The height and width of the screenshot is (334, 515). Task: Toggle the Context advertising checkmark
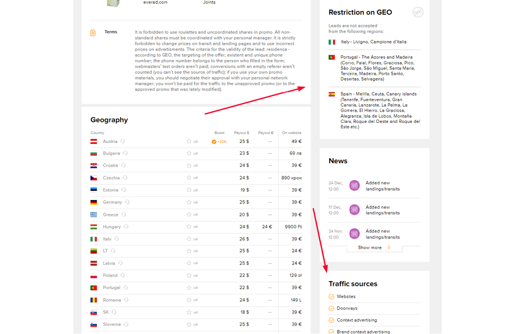[331, 320]
